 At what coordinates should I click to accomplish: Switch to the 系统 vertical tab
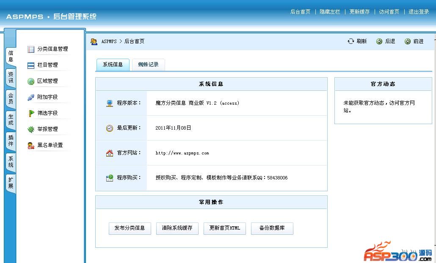(x=11, y=162)
